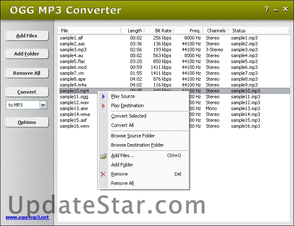Select the sample9.m4a file

[73, 85]
